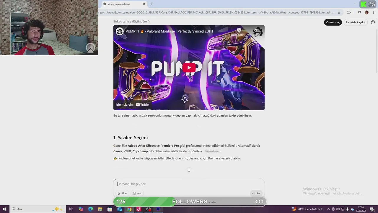Open File Explorer from taskbar
Screen dimensions: 378x213
click(x=100, y=209)
